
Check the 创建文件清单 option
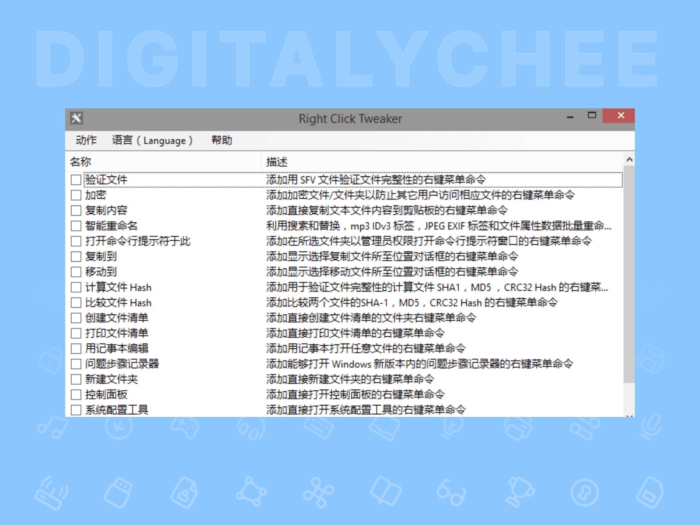(76, 318)
